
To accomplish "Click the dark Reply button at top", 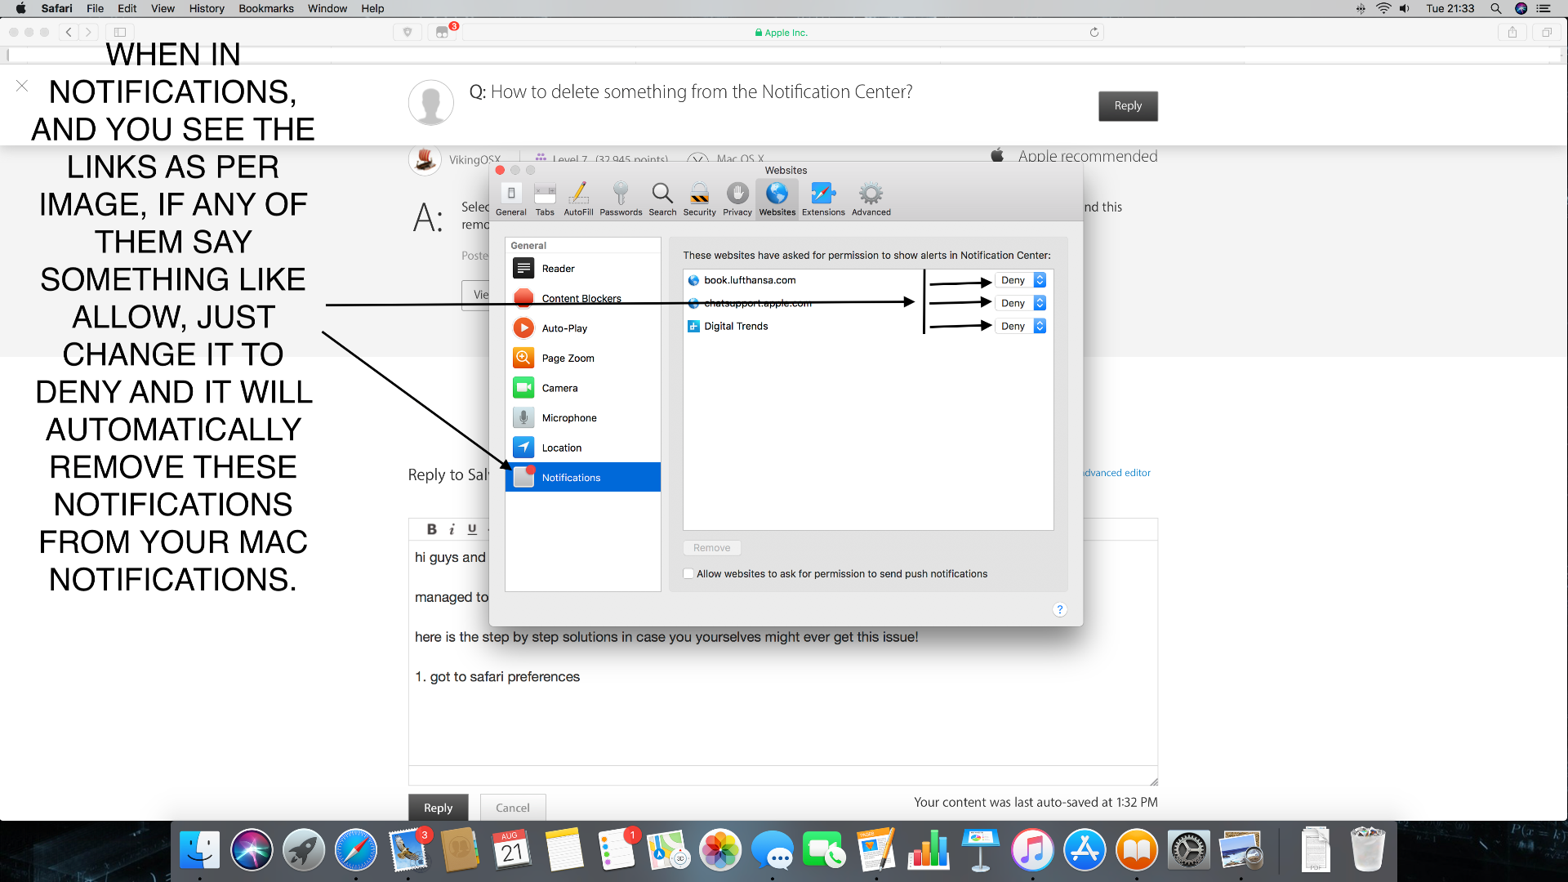I will [1127, 106].
